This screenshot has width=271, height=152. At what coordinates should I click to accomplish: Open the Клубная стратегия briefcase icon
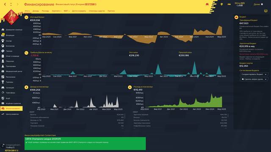coord(3,103)
